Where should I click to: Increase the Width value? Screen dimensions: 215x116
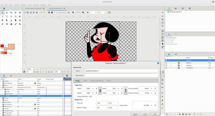point(96,89)
